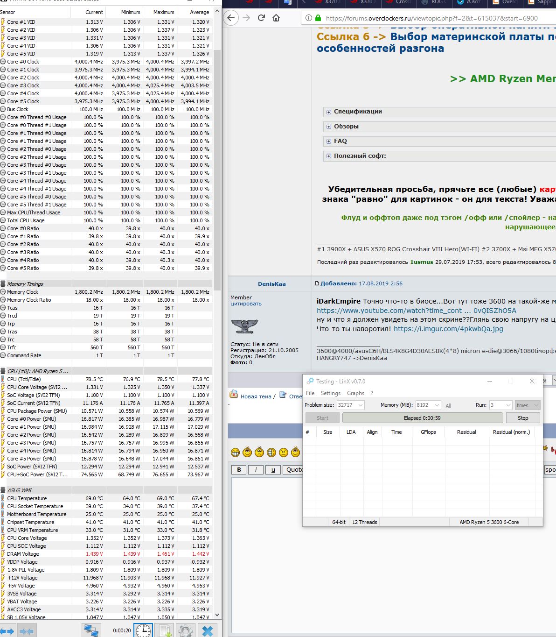Screen dimensions: 556x637
Task: Insert the third smiley emoticon
Action: click(259, 452)
